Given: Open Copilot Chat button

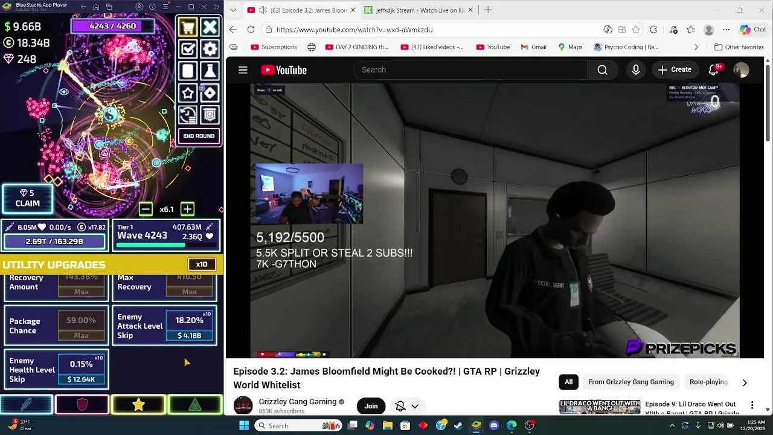Looking at the screenshot, I should coord(752,30).
